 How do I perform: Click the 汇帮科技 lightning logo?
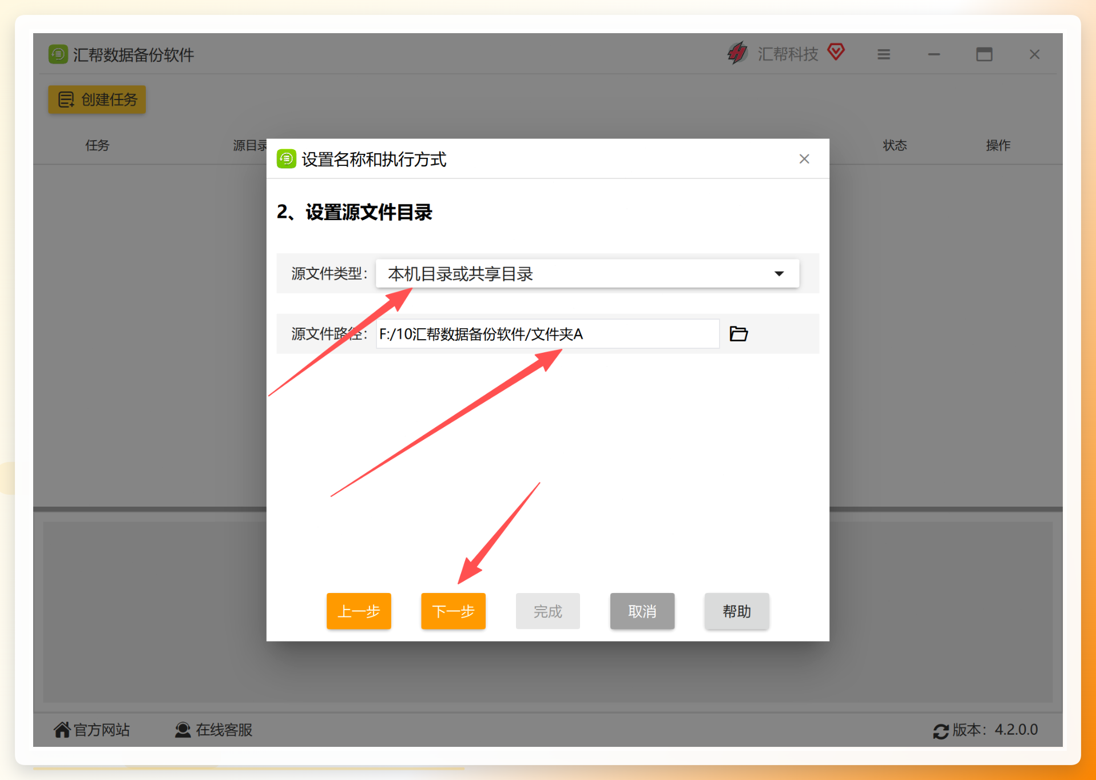(x=737, y=53)
